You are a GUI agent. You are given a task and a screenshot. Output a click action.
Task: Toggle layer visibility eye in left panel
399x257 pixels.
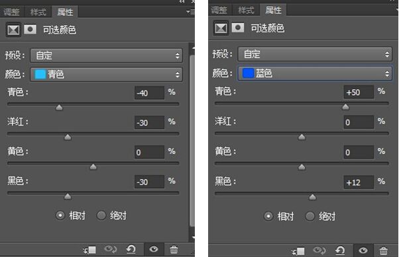pos(154,249)
